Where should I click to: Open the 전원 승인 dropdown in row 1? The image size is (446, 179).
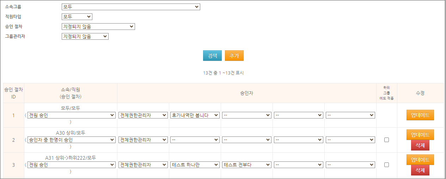coord(72,115)
